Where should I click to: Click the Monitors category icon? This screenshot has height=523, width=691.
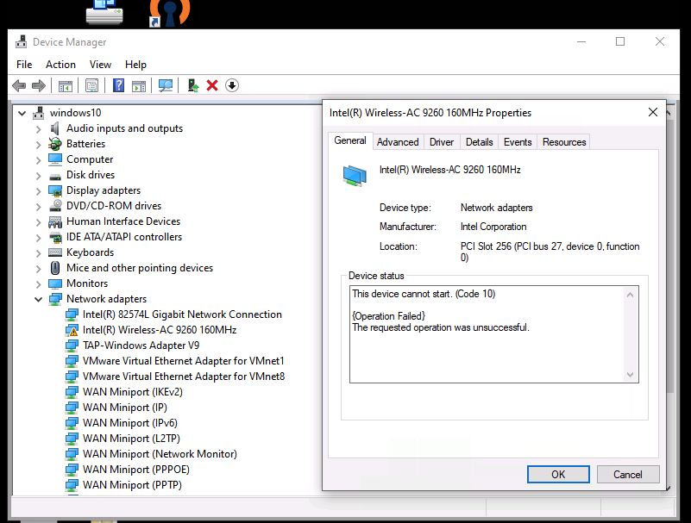pos(55,283)
